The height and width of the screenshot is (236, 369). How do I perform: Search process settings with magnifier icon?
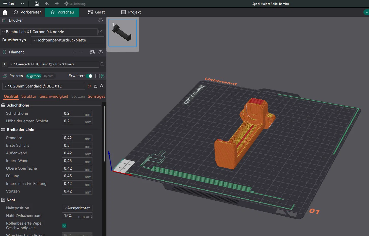point(102,86)
